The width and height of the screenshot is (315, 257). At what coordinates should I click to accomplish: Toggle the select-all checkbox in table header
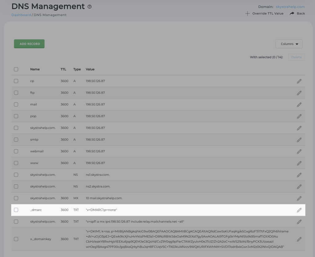[16, 69]
